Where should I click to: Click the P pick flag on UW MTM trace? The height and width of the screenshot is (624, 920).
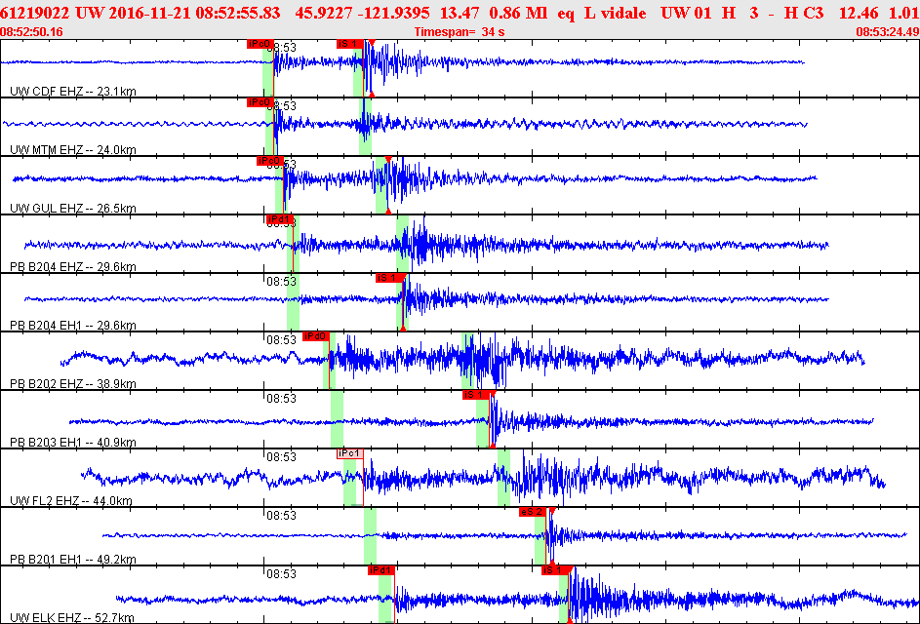coord(259,102)
